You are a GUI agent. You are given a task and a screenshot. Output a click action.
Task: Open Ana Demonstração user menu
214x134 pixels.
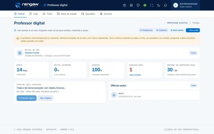[x=185, y=5]
